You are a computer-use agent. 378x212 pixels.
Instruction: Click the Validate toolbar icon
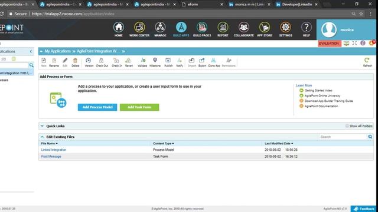142,61
